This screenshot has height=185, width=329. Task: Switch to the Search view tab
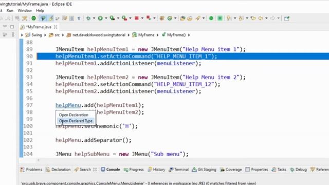coord(83,170)
